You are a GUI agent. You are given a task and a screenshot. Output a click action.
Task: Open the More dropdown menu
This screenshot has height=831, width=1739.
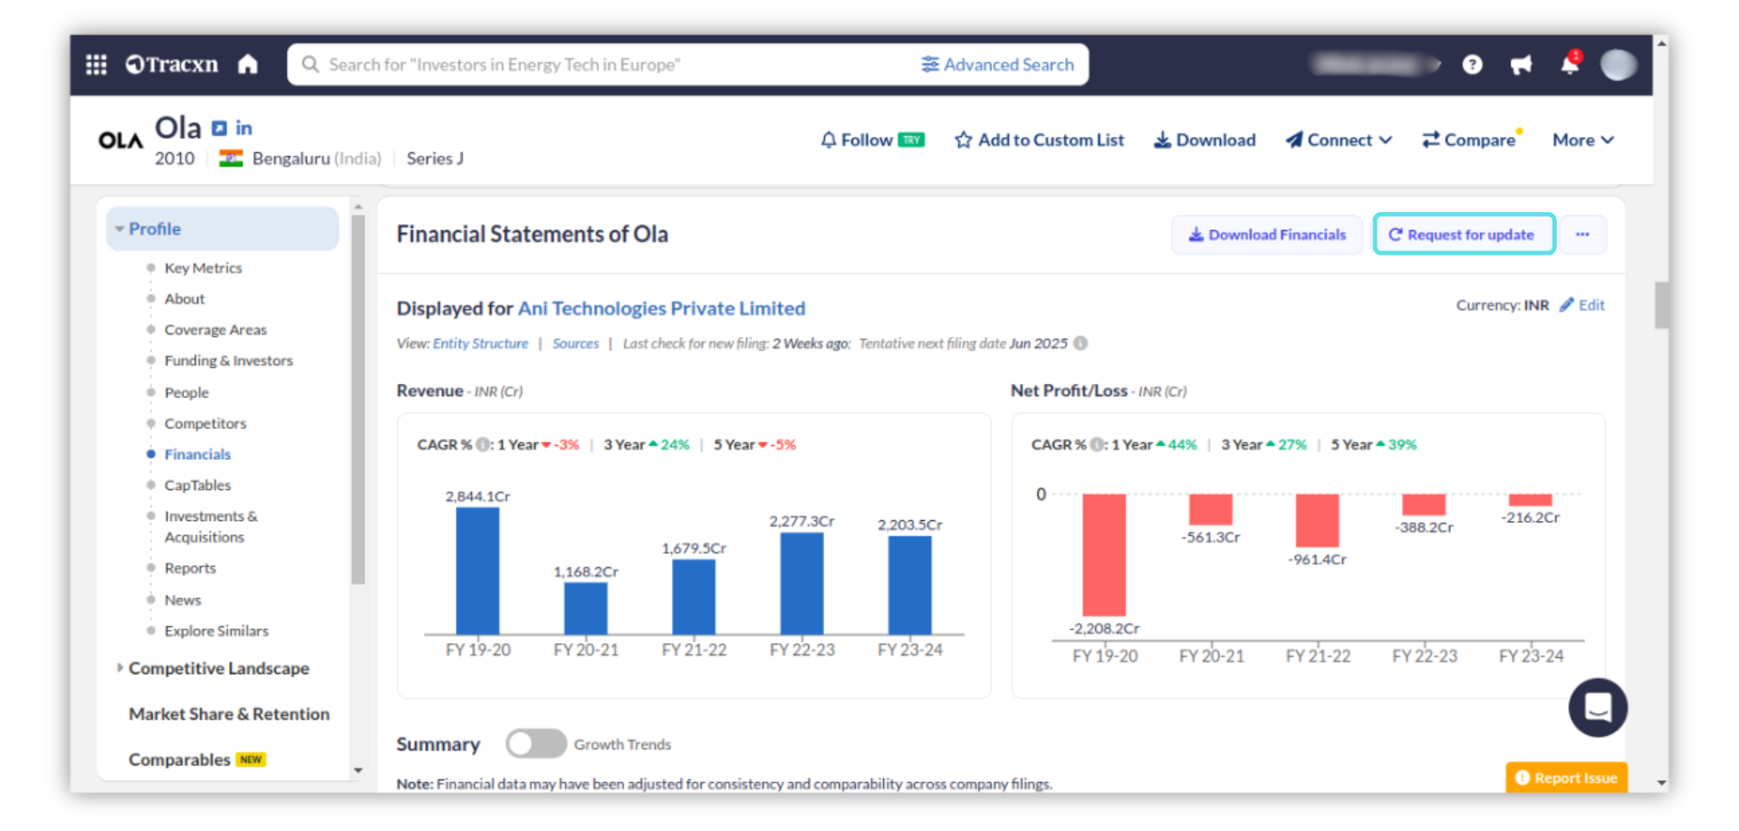[x=1582, y=140]
